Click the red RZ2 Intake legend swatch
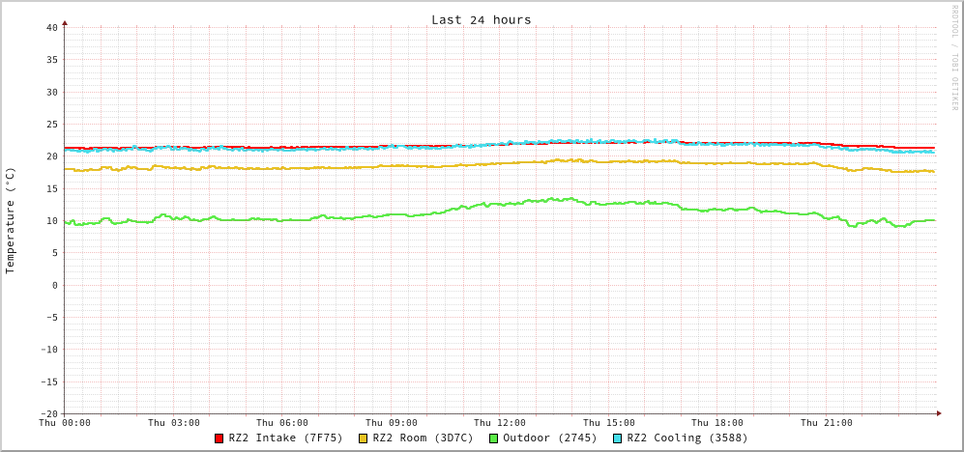Viewport: 964px width, 452px height. (x=219, y=438)
